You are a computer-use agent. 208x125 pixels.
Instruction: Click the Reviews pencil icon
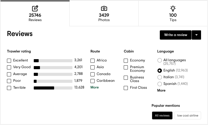pyautogui.click(x=35, y=8)
